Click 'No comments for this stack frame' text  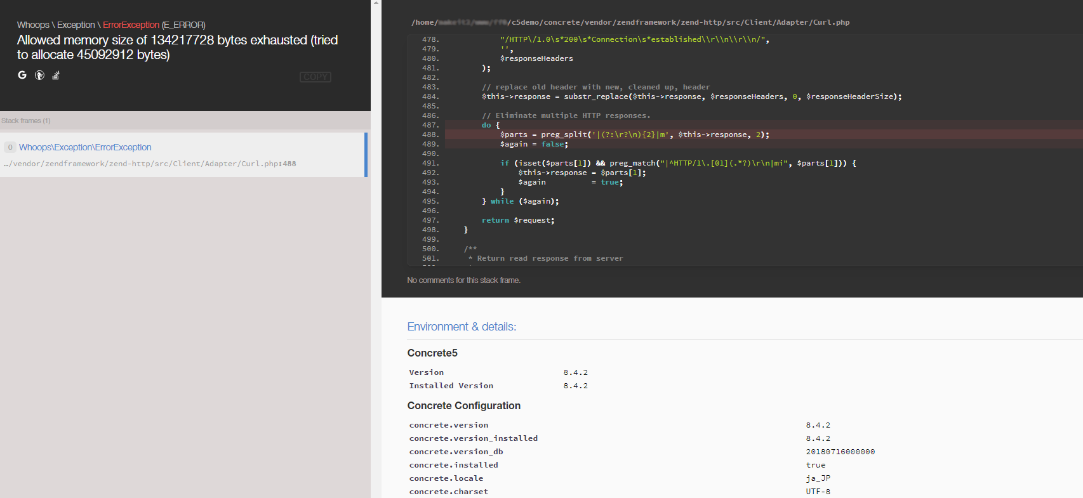[x=463, y=280]
